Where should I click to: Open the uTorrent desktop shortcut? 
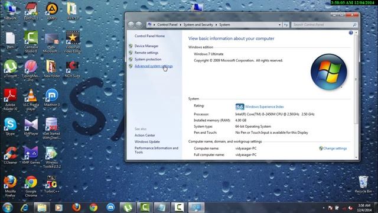[10, 69]
